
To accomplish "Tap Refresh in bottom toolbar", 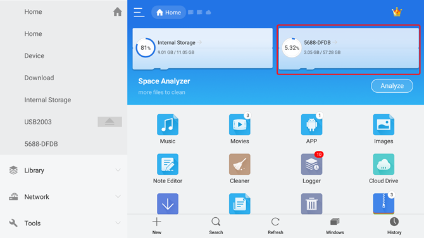I will coord(275,226).
